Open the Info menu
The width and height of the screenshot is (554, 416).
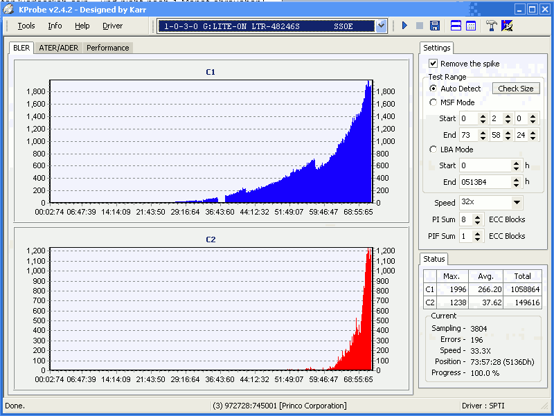(55, 26)
